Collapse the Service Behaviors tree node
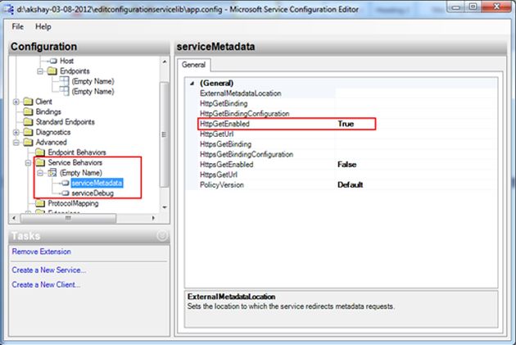516x345 pixels. (29, 163)
